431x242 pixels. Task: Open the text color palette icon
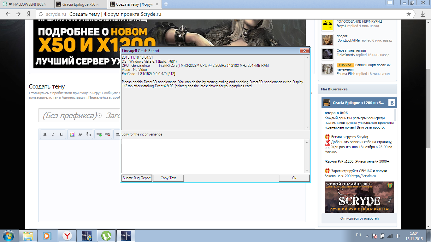[x=72, y=134]
